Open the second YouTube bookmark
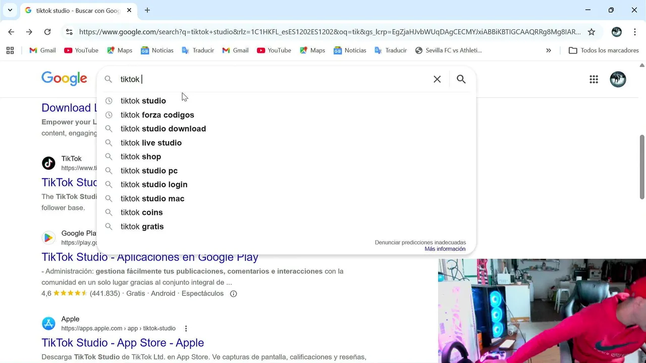This screenshot has height=363, width=646. click(274, 50)
